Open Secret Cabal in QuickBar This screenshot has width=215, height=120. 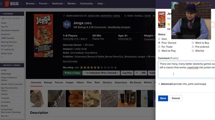(7, 46)
